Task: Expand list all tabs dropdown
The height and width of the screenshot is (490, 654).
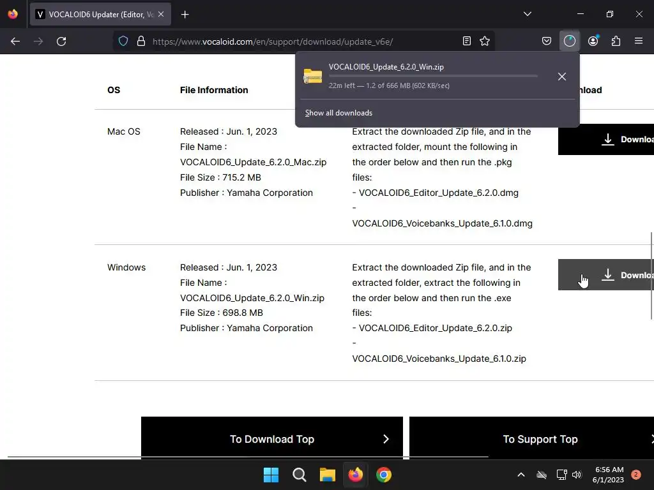Action: (x=527, y=14)
